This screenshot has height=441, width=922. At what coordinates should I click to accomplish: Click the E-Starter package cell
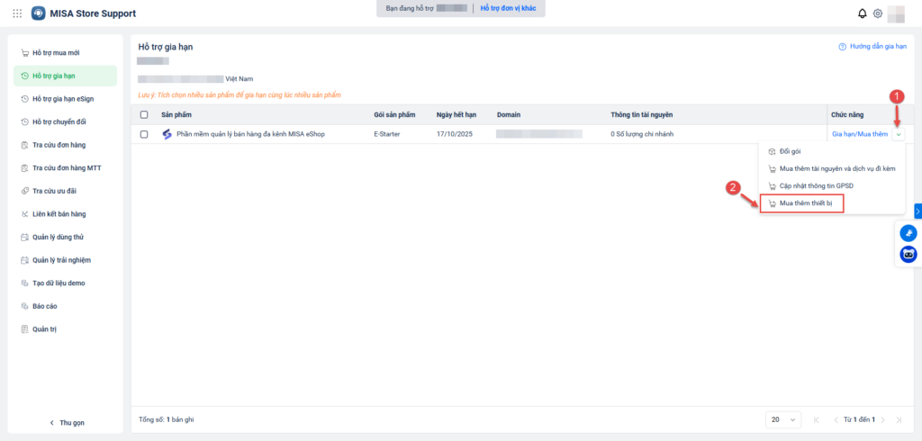coord(387,134)
